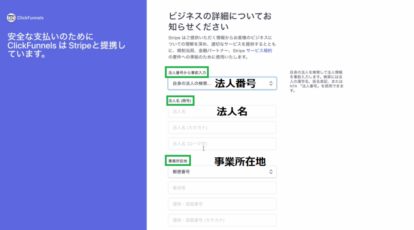Click the 法人番号から事前入力 field label
Image resolution: width=414 pixels, height=230 pixels.
(187, 73)
